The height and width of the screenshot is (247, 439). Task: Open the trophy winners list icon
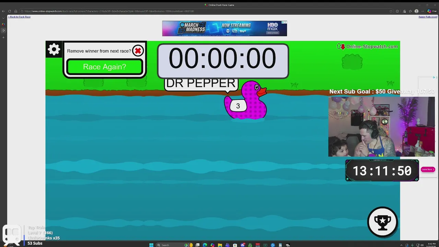point(382,222)
